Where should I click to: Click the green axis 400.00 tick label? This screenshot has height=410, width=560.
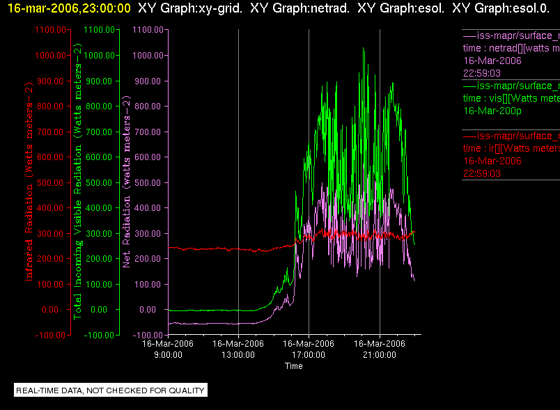coord(99,208)
